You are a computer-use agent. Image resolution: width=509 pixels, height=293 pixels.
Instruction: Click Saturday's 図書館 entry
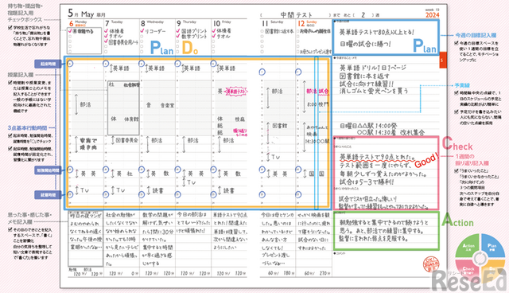279,125
